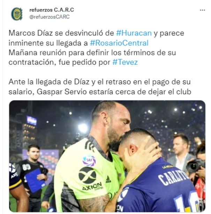Viewport: 211px width, 214px height.
Task: Click the bright stadium floodlight in photo
Action: click(83, 128)
